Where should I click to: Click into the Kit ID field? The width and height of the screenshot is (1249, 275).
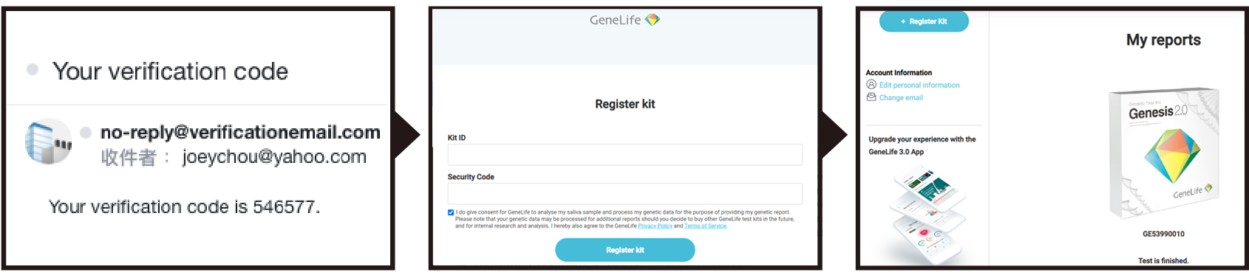pos(624,154)
